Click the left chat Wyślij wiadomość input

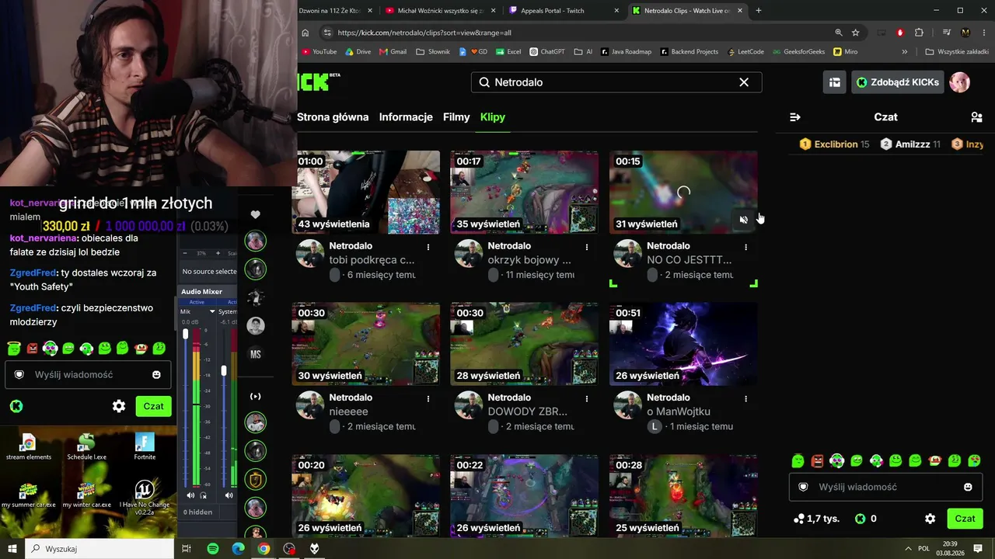89,374
